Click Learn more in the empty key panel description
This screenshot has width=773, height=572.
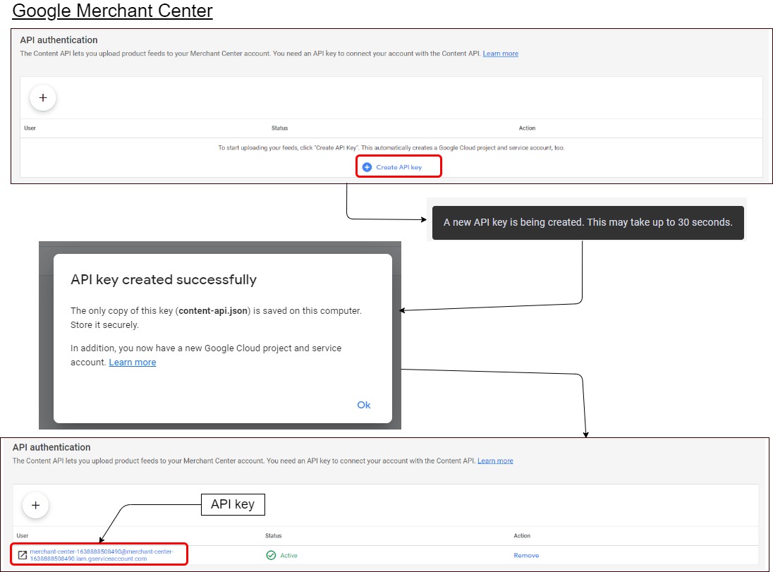point(500,54)
